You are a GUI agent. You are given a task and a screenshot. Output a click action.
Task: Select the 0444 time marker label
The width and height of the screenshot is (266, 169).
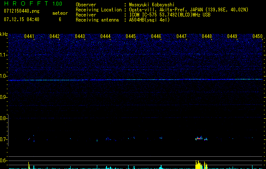(105, 36)
